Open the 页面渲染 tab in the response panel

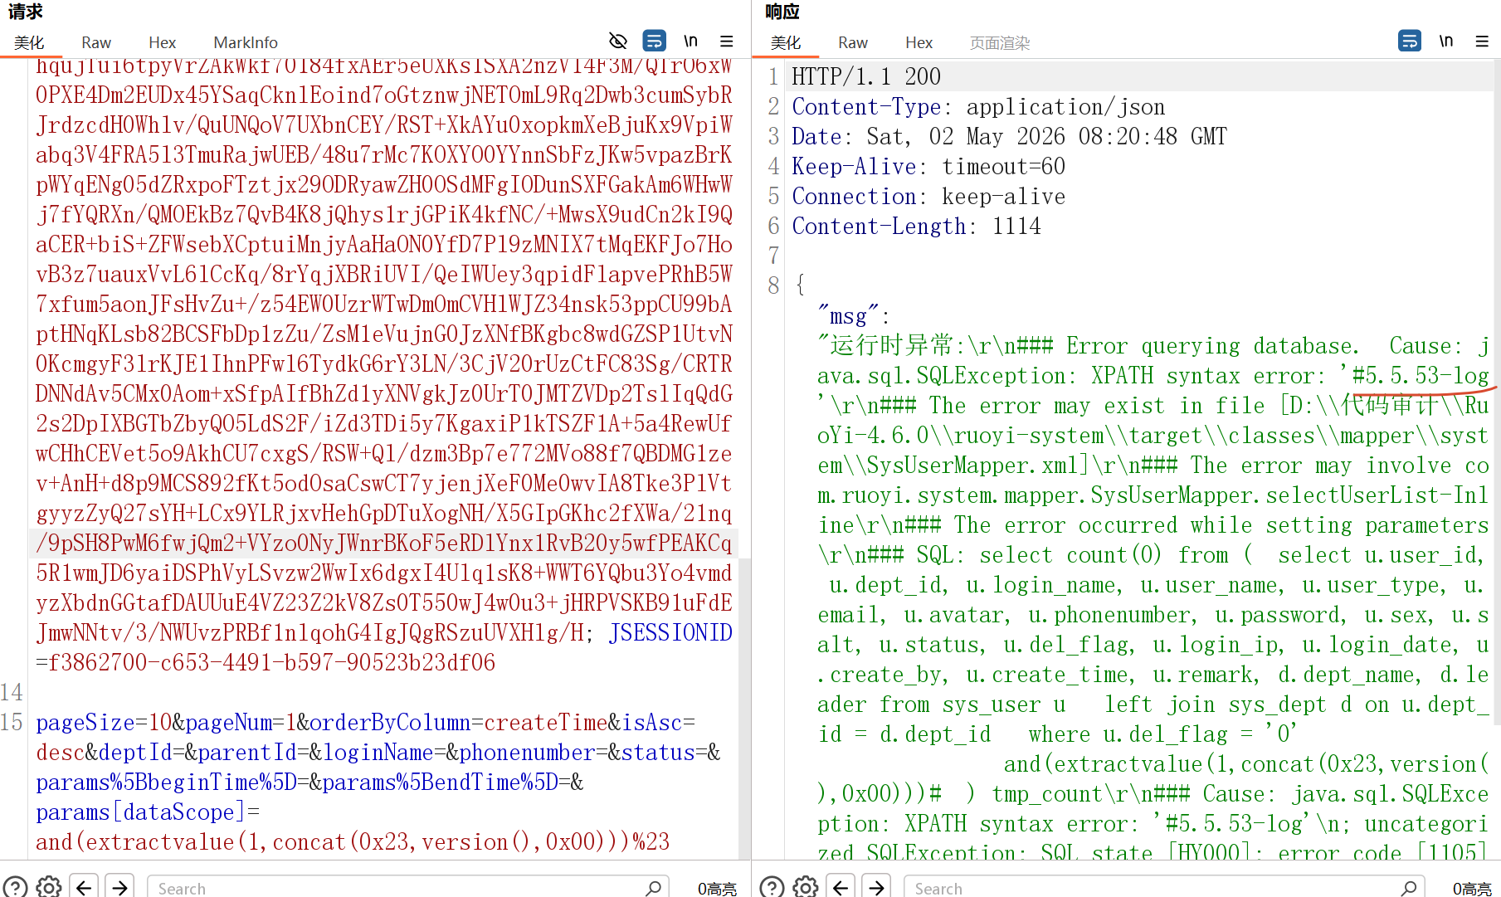click(x=1000, y=42)
